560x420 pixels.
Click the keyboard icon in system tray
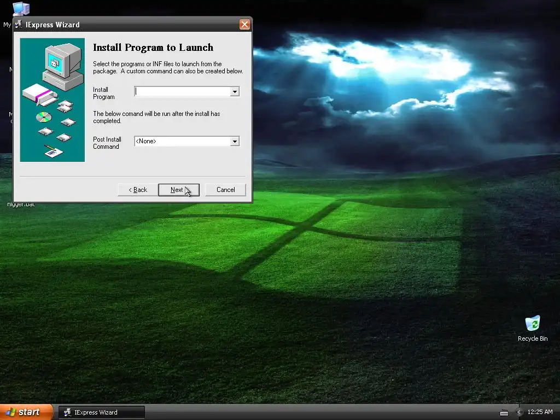click(504, 413)
